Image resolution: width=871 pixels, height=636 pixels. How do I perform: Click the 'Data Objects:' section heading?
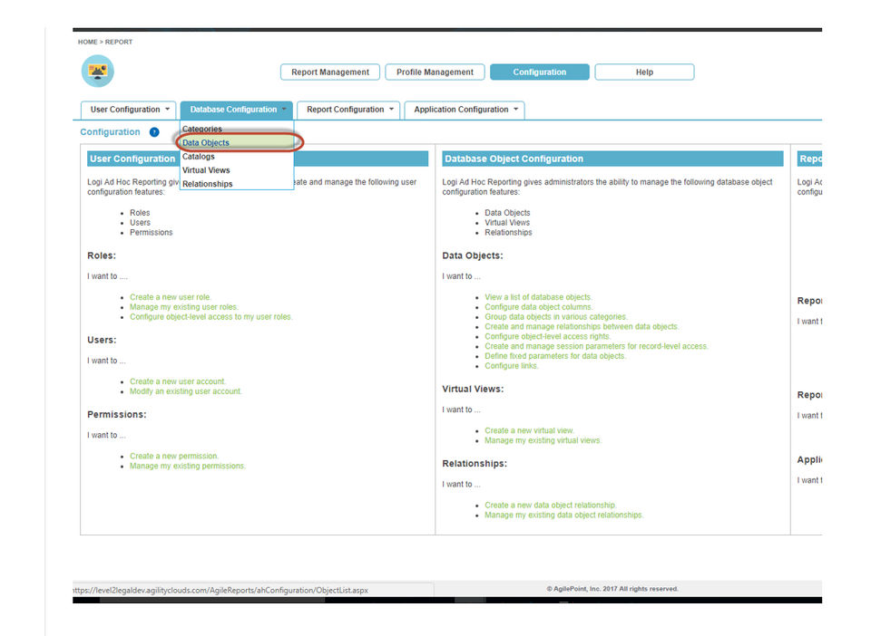(x=473, y=255)
